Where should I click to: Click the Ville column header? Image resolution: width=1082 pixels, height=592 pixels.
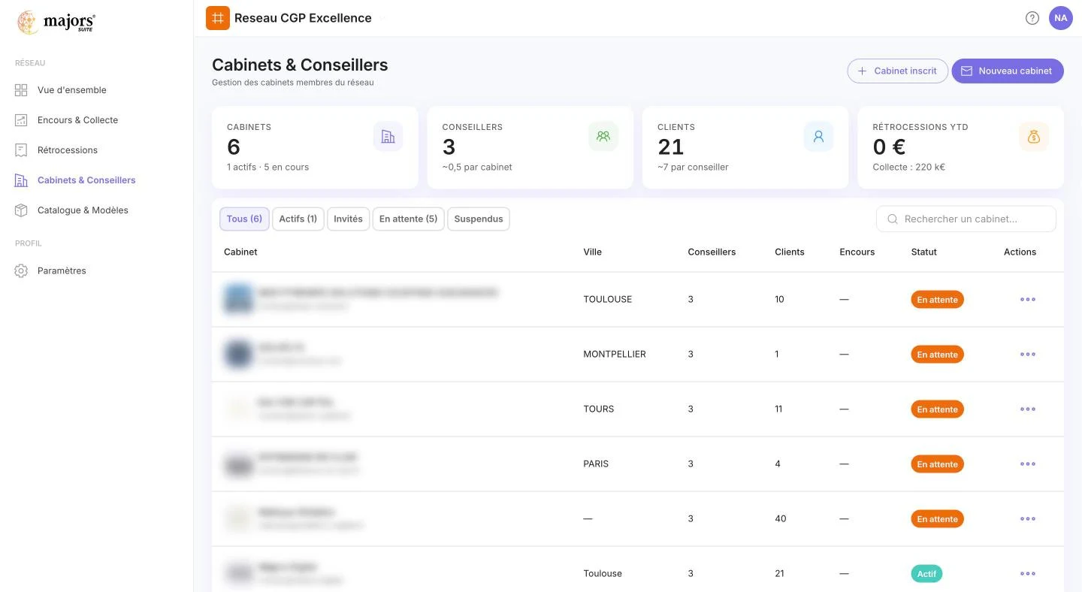click(593, 252)
